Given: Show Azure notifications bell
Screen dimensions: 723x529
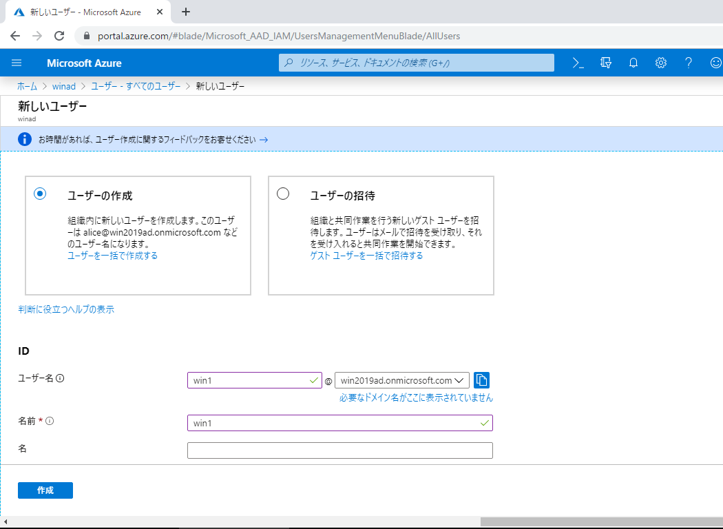Looking at the screenshot, I should pyautogui.click(x=633, y=63).
